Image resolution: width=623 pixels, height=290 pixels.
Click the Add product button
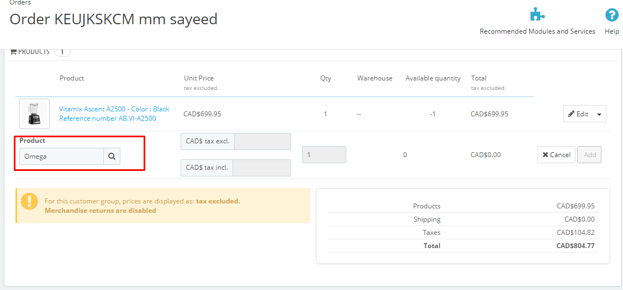[x=589, y=155]
